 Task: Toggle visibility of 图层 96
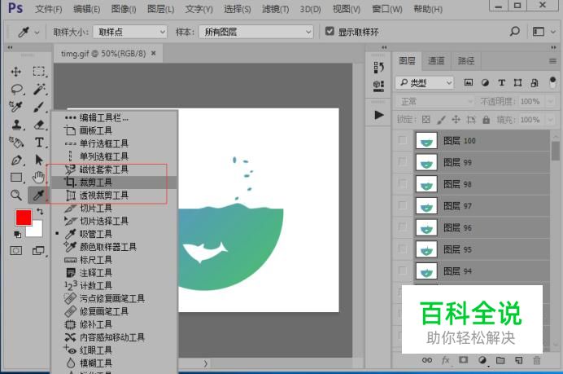point(403,227)
